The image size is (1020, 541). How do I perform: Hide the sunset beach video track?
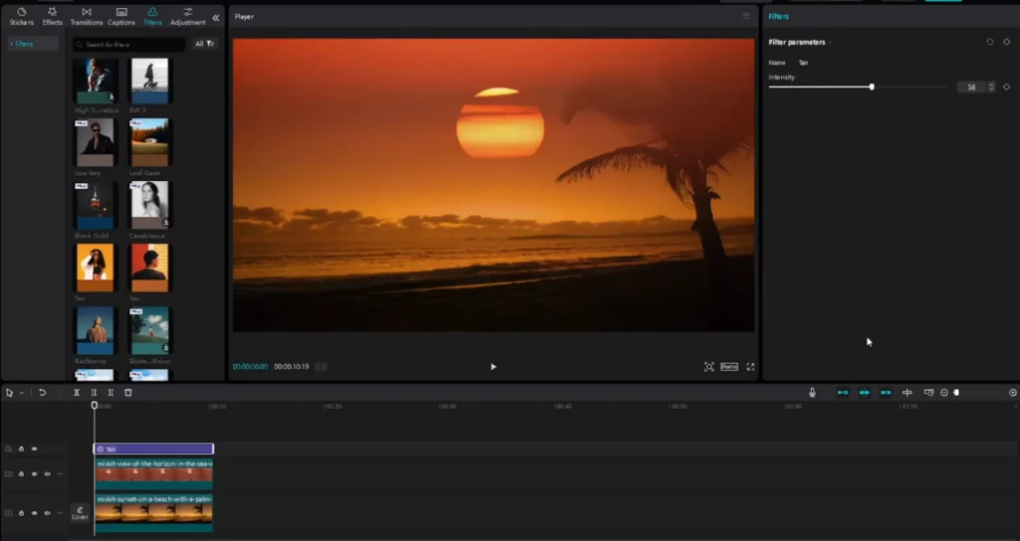coord(35,513)
